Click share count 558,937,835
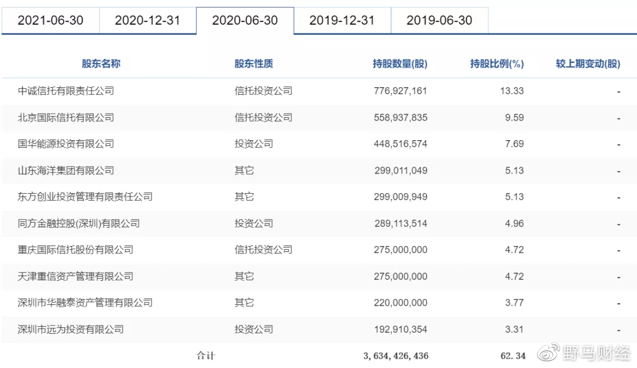The width and height of the screenshot is (637, 368). pos(400,117)
